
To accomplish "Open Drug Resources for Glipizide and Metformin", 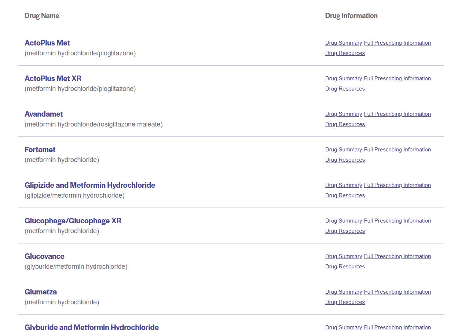I will 345,195.
